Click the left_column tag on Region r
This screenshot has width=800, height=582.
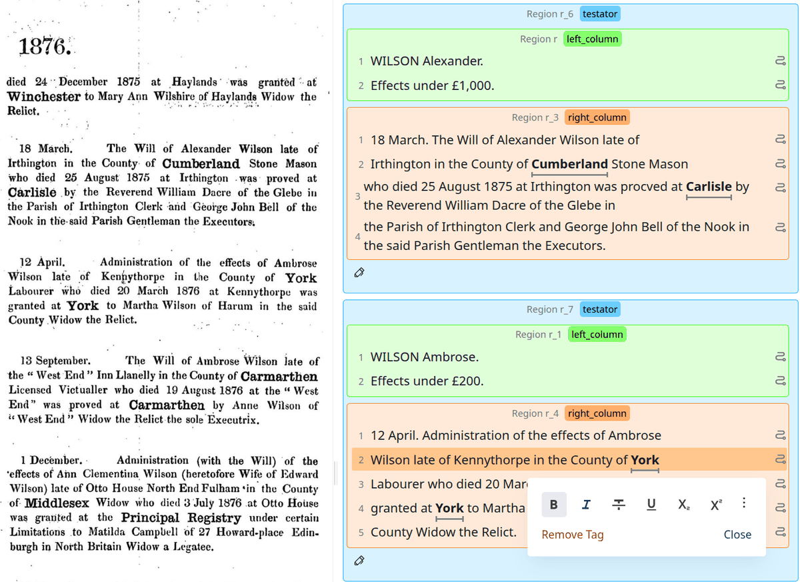pos(592,39)
